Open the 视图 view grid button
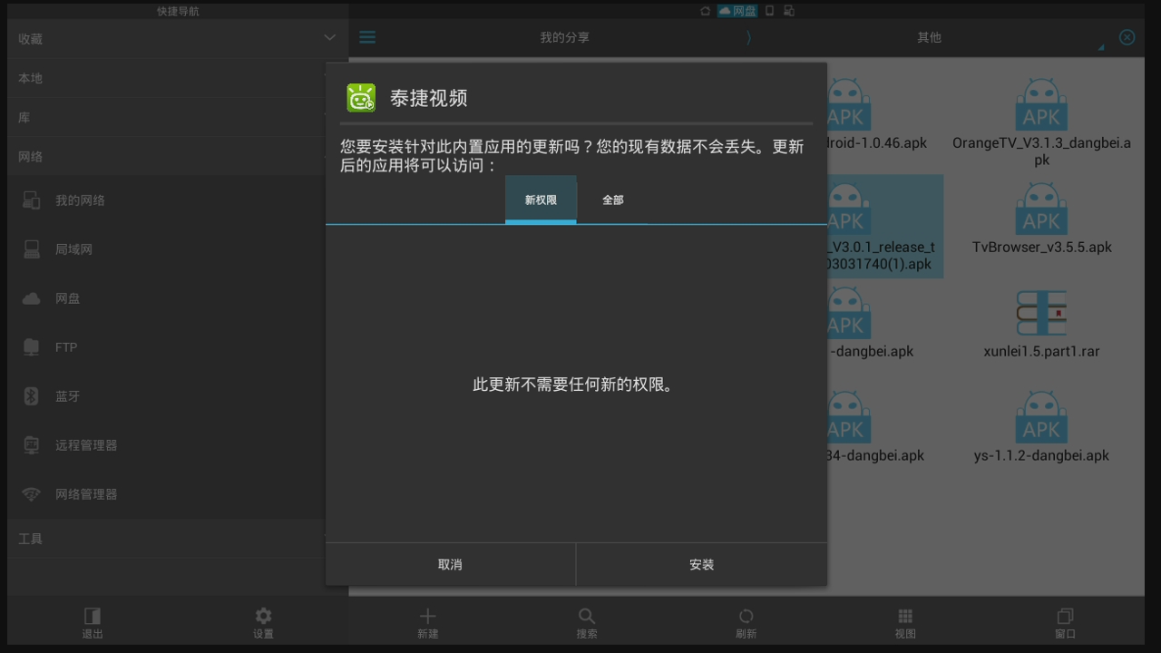This screenshot has height=653, width=1161. [x=905, y=622]
